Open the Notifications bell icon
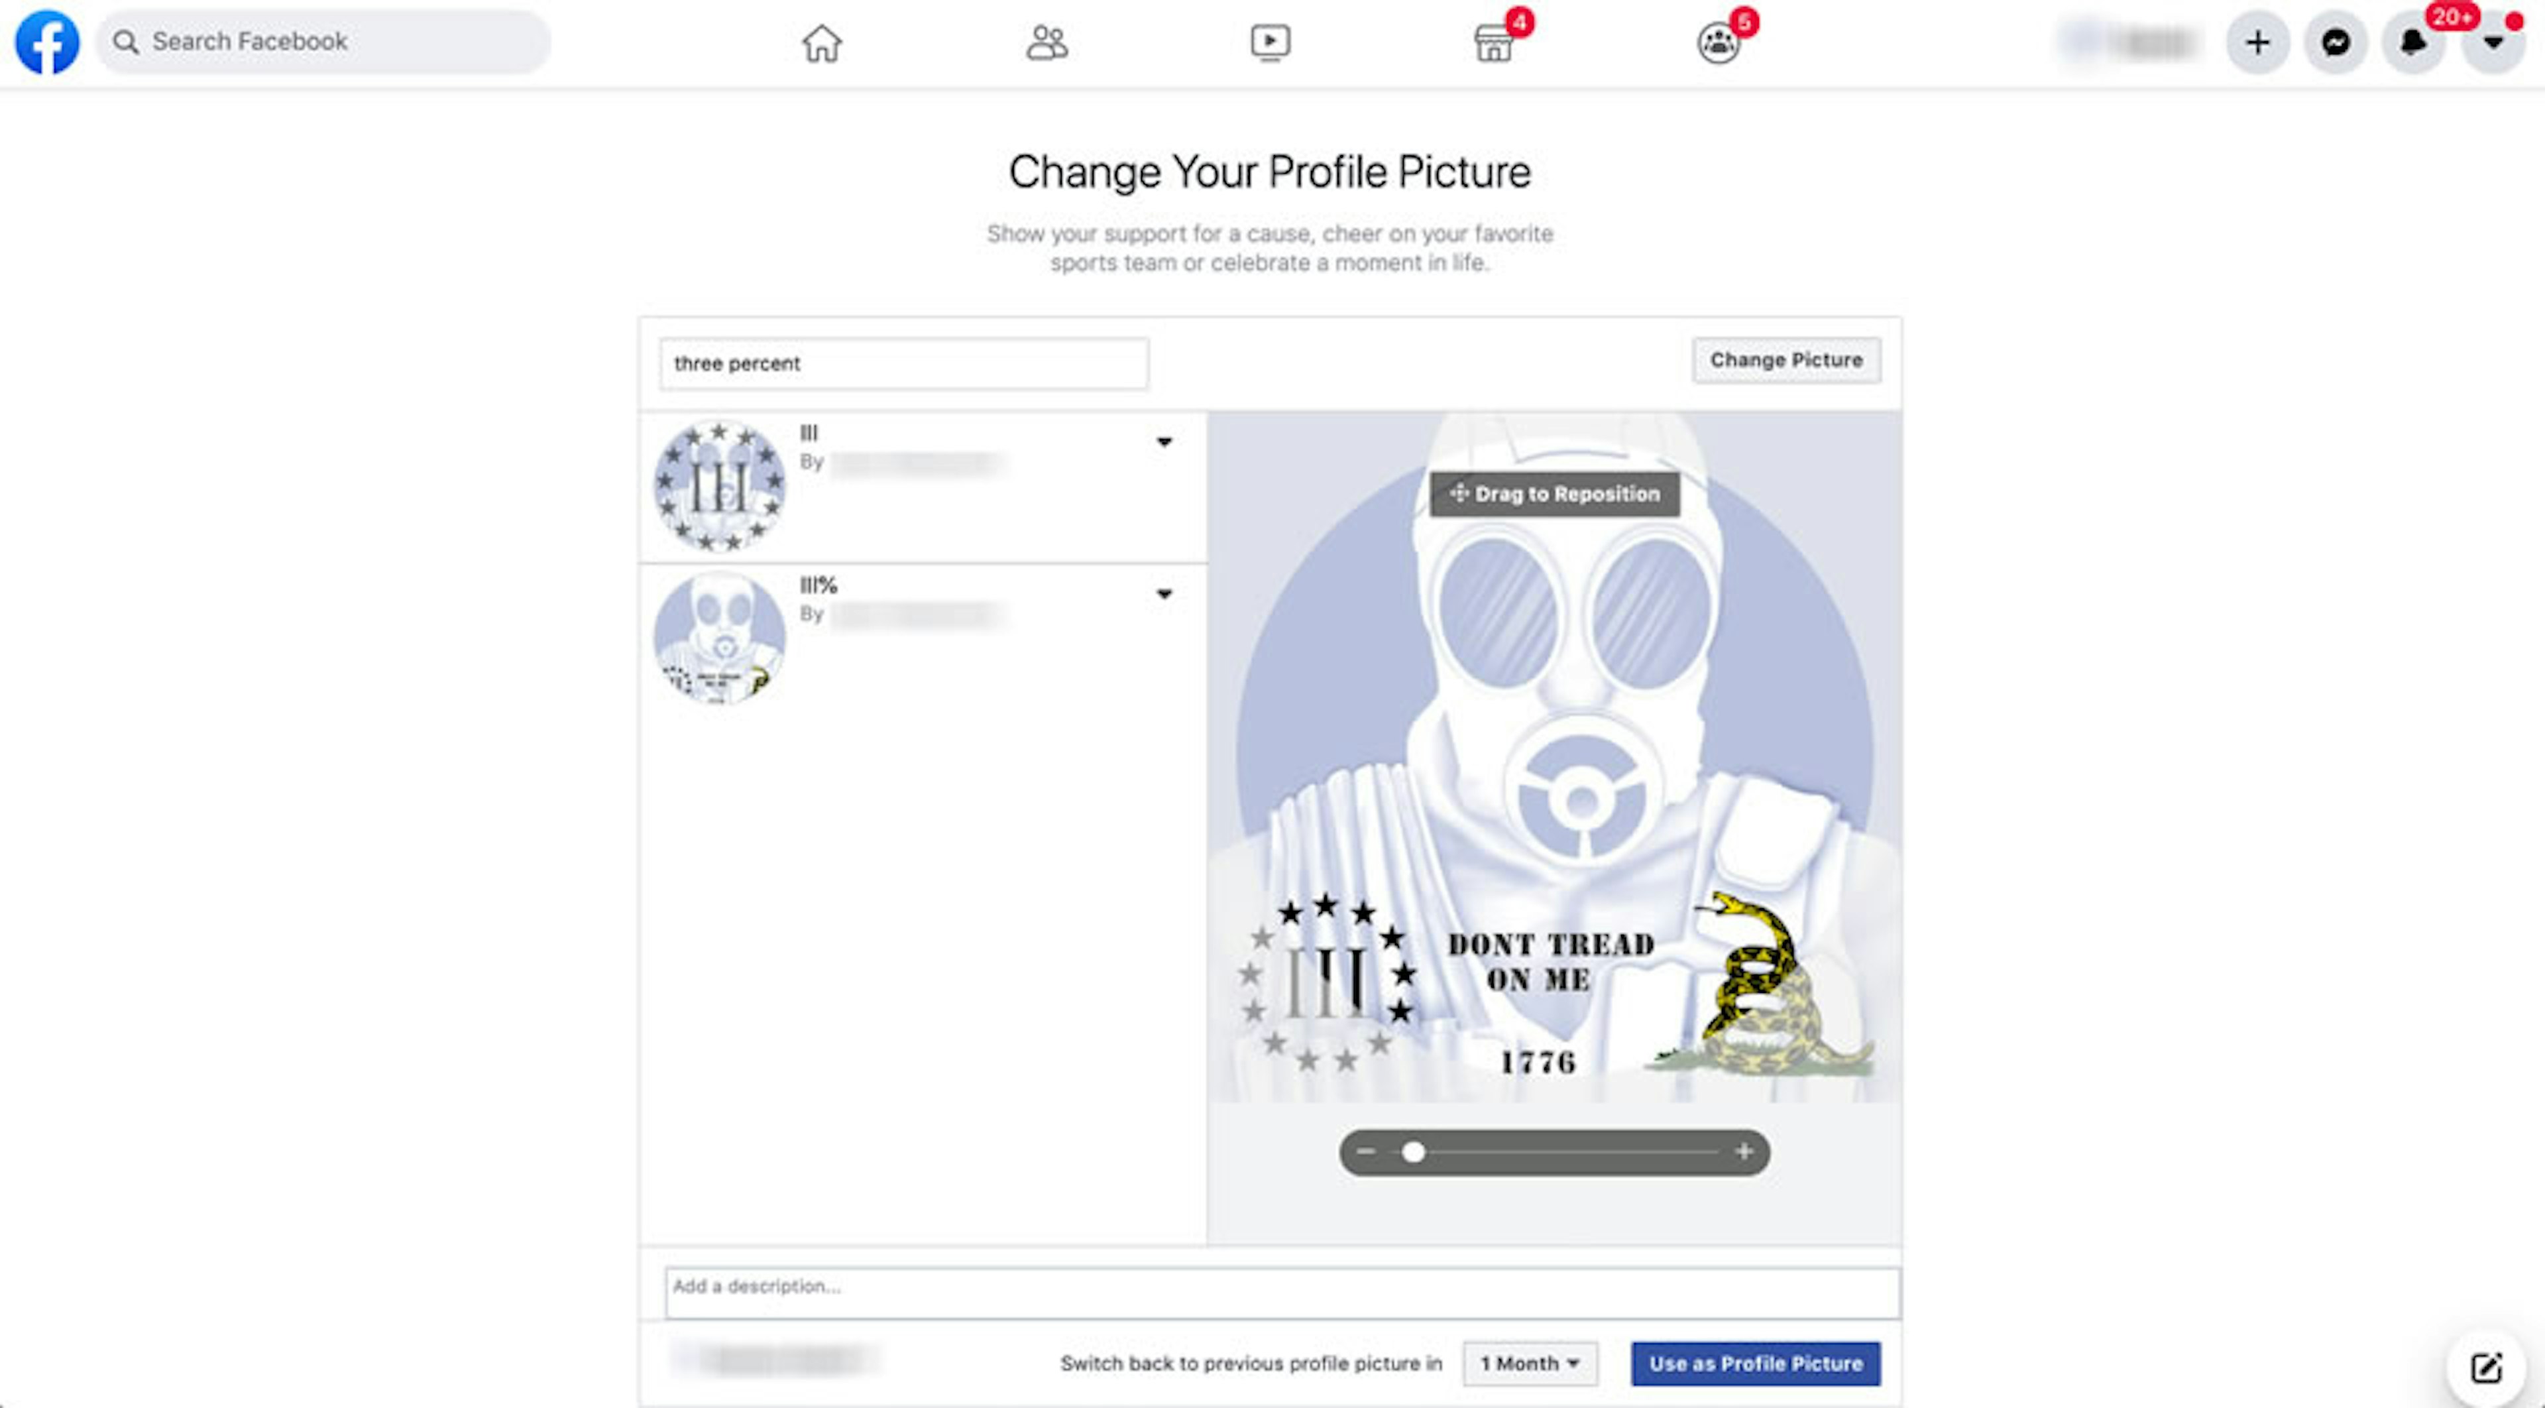2545x1408 pixels. 2414,42
